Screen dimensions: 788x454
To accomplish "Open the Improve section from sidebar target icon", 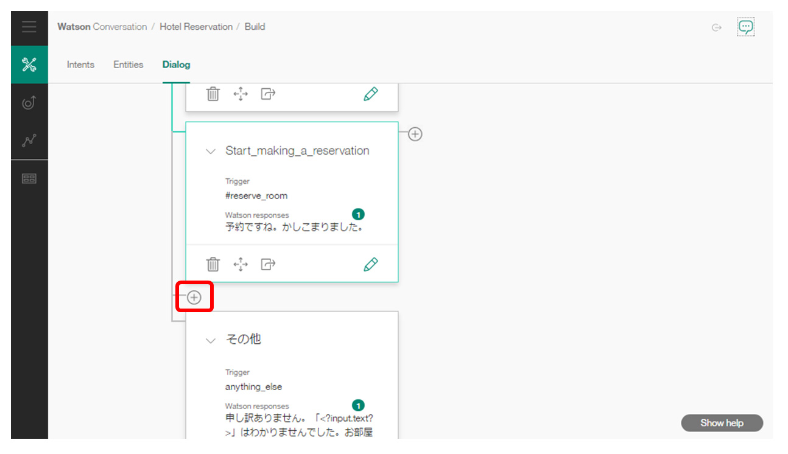I will click(29, 103).
